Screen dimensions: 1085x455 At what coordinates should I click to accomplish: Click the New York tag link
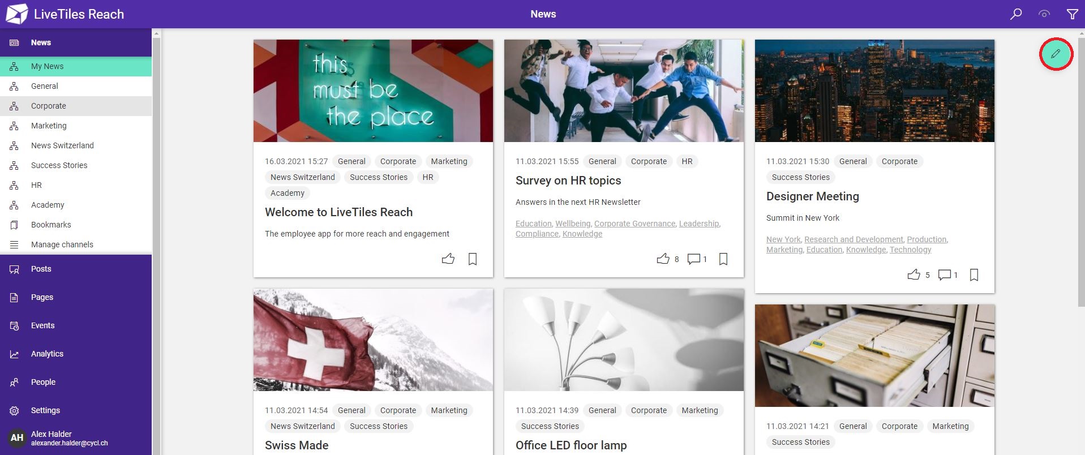point(783,239)
